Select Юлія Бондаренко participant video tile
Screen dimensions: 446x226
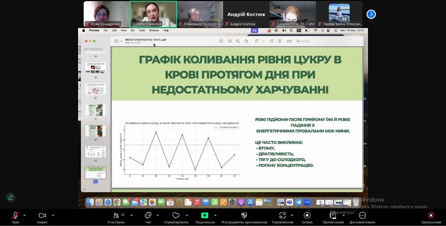coord(106,14)
